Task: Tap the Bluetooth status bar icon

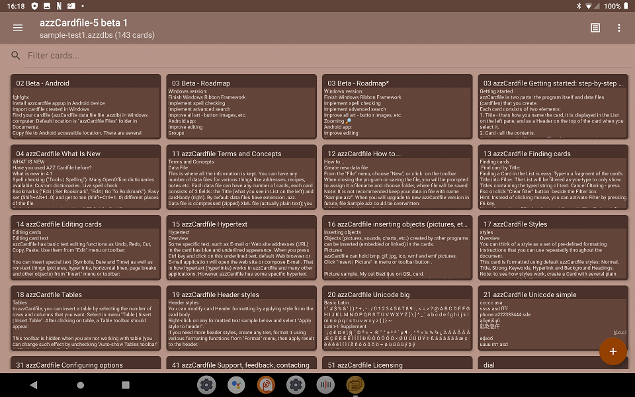Action: [578, 6]
